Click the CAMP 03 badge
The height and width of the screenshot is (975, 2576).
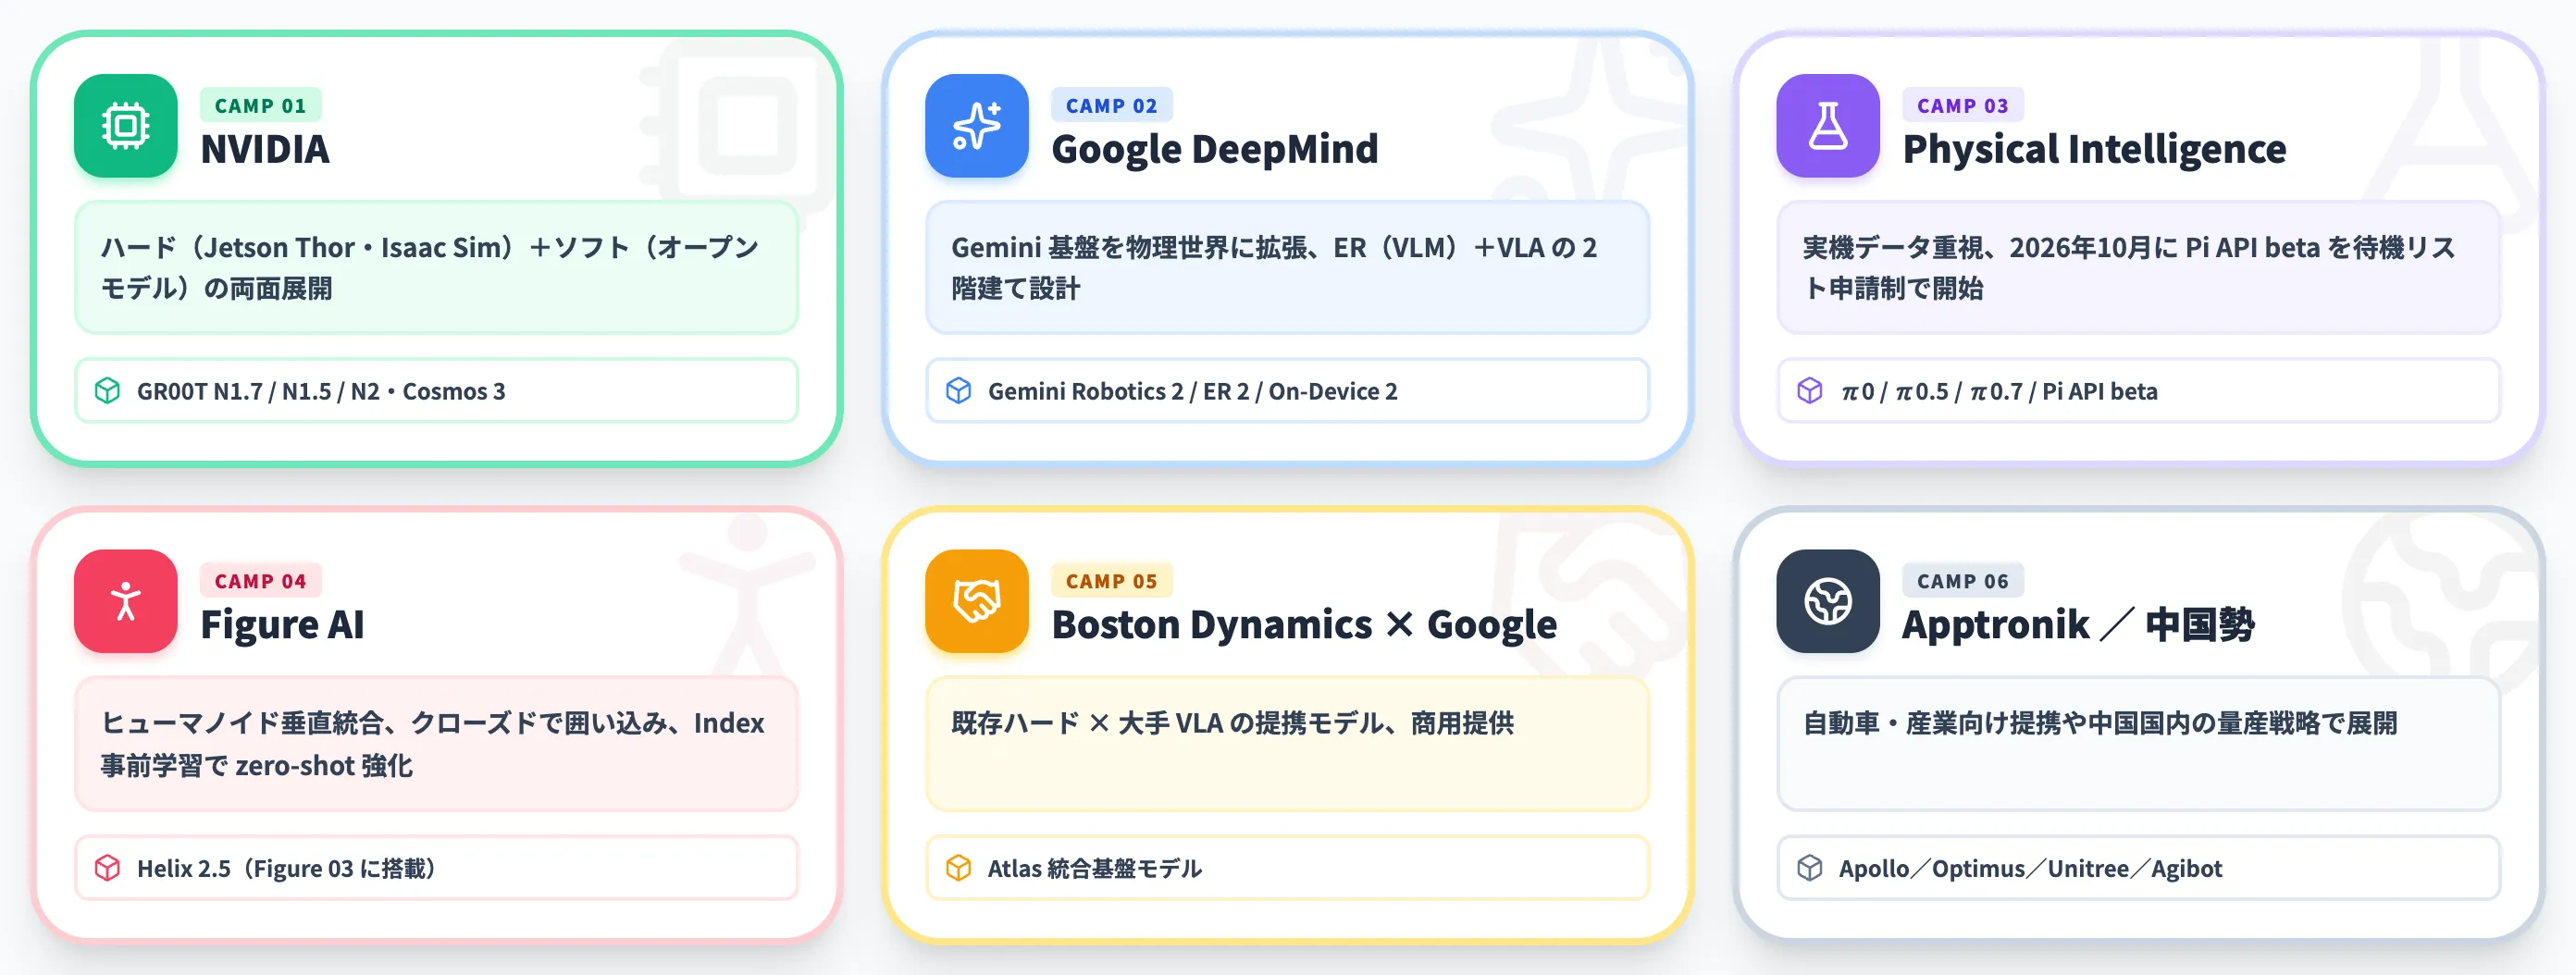[x=1962, y=105]
